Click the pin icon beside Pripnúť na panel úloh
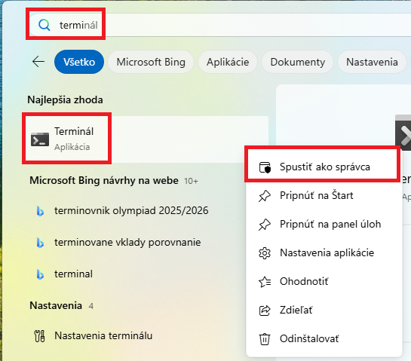This screenshot has height=361, width=411. coord(265,225)
